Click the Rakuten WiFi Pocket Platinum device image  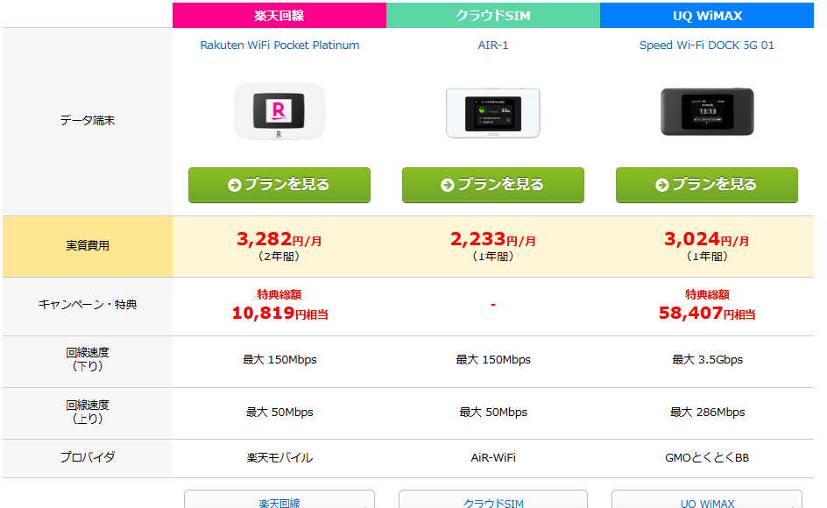[x=279, y=111]
